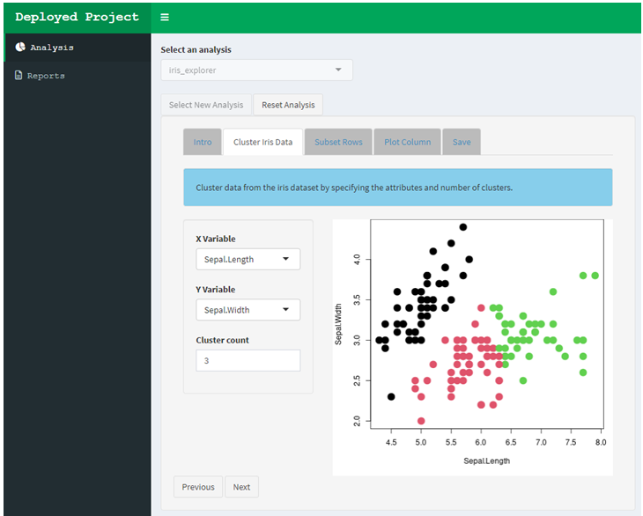This screenshot has height=516, width=643.
Task: Click the Deployed Project title
Action: [x=77, y=17]
